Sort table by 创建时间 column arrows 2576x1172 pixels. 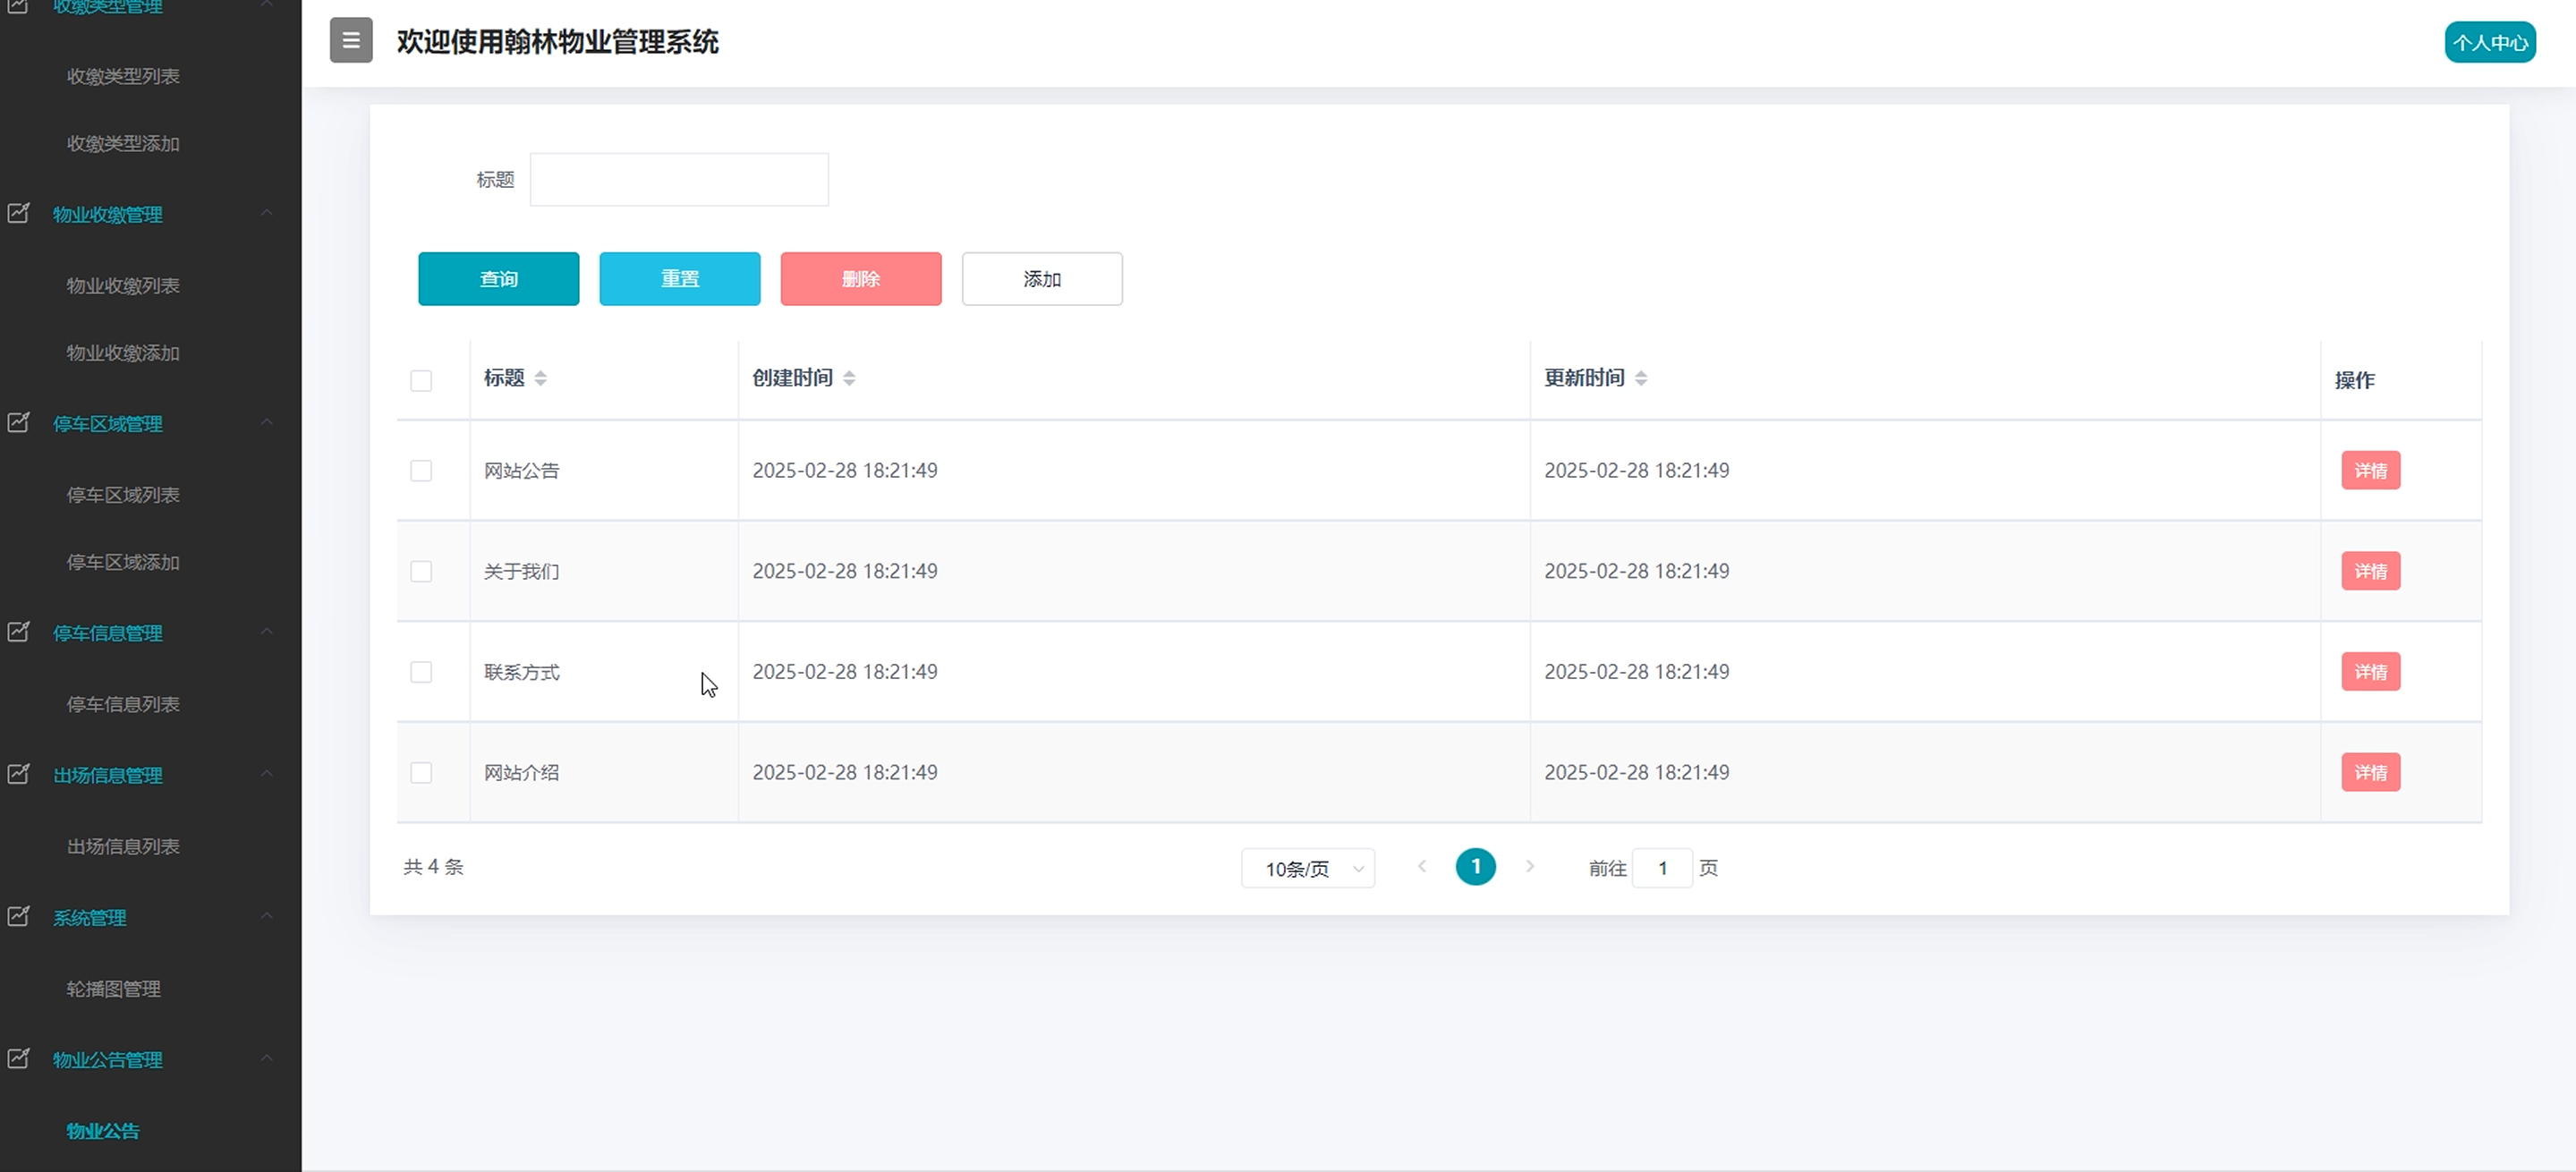pos(849,378)
